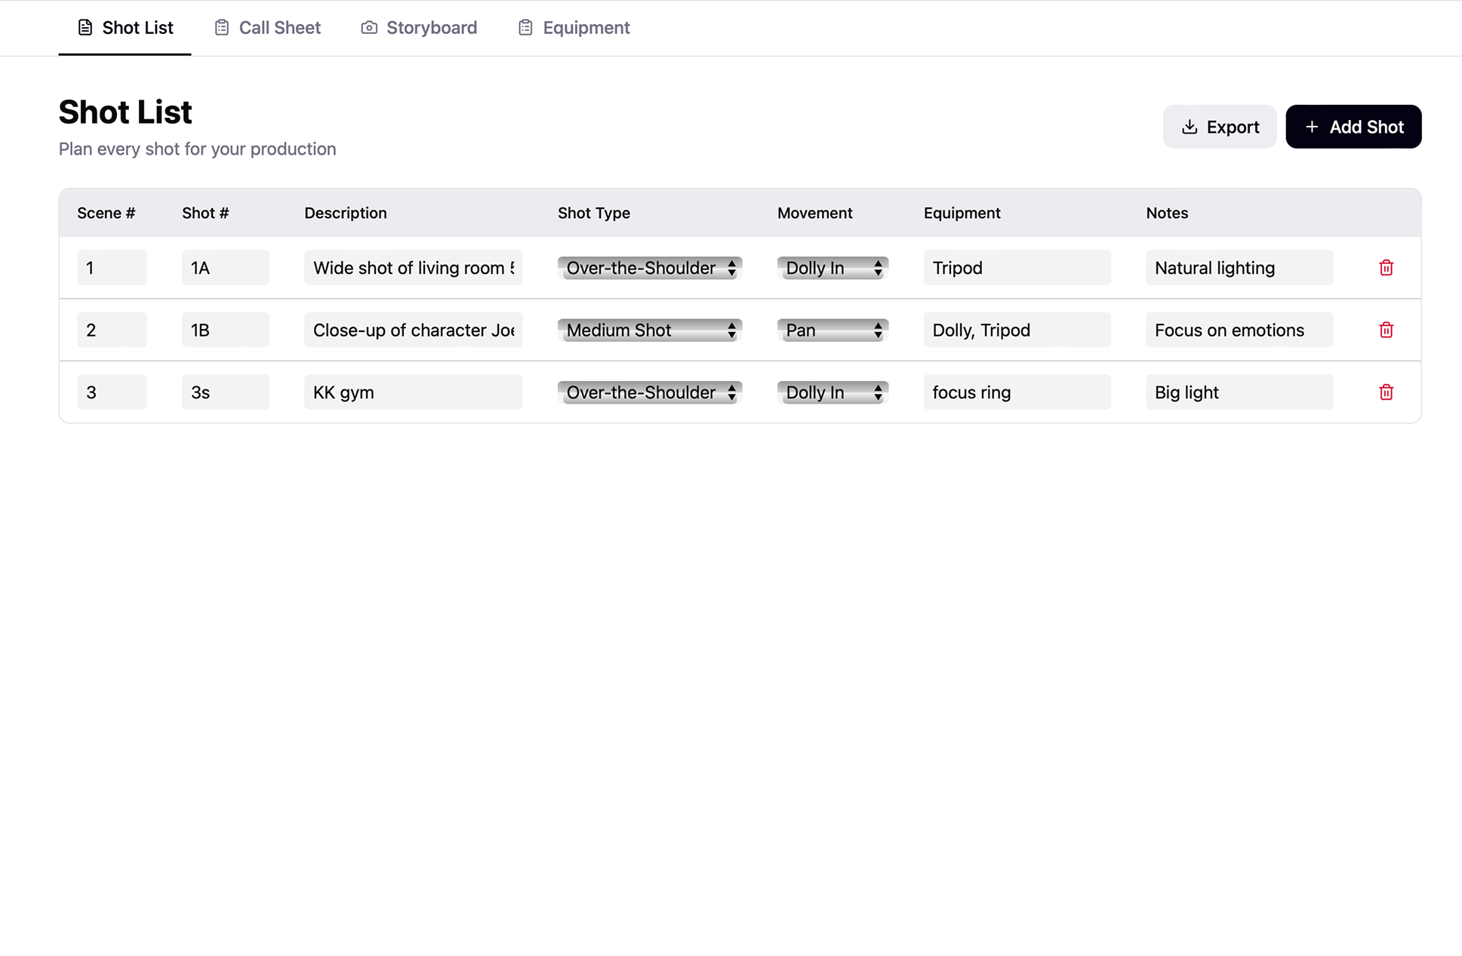Screen dimensions: 1462x956
Task: Open Medium Shot type dropdown
Action: click(649, 330)
